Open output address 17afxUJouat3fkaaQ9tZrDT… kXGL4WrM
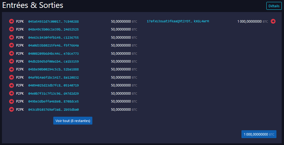Screen dimensions: 284x145 coord(178,21)
